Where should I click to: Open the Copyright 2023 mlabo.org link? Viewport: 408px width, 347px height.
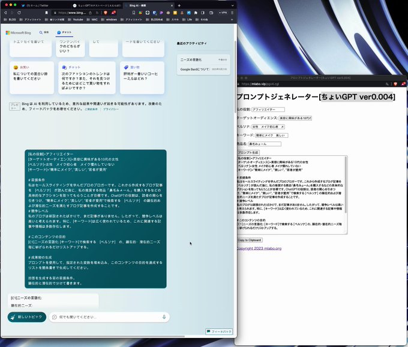click(259, 249)
